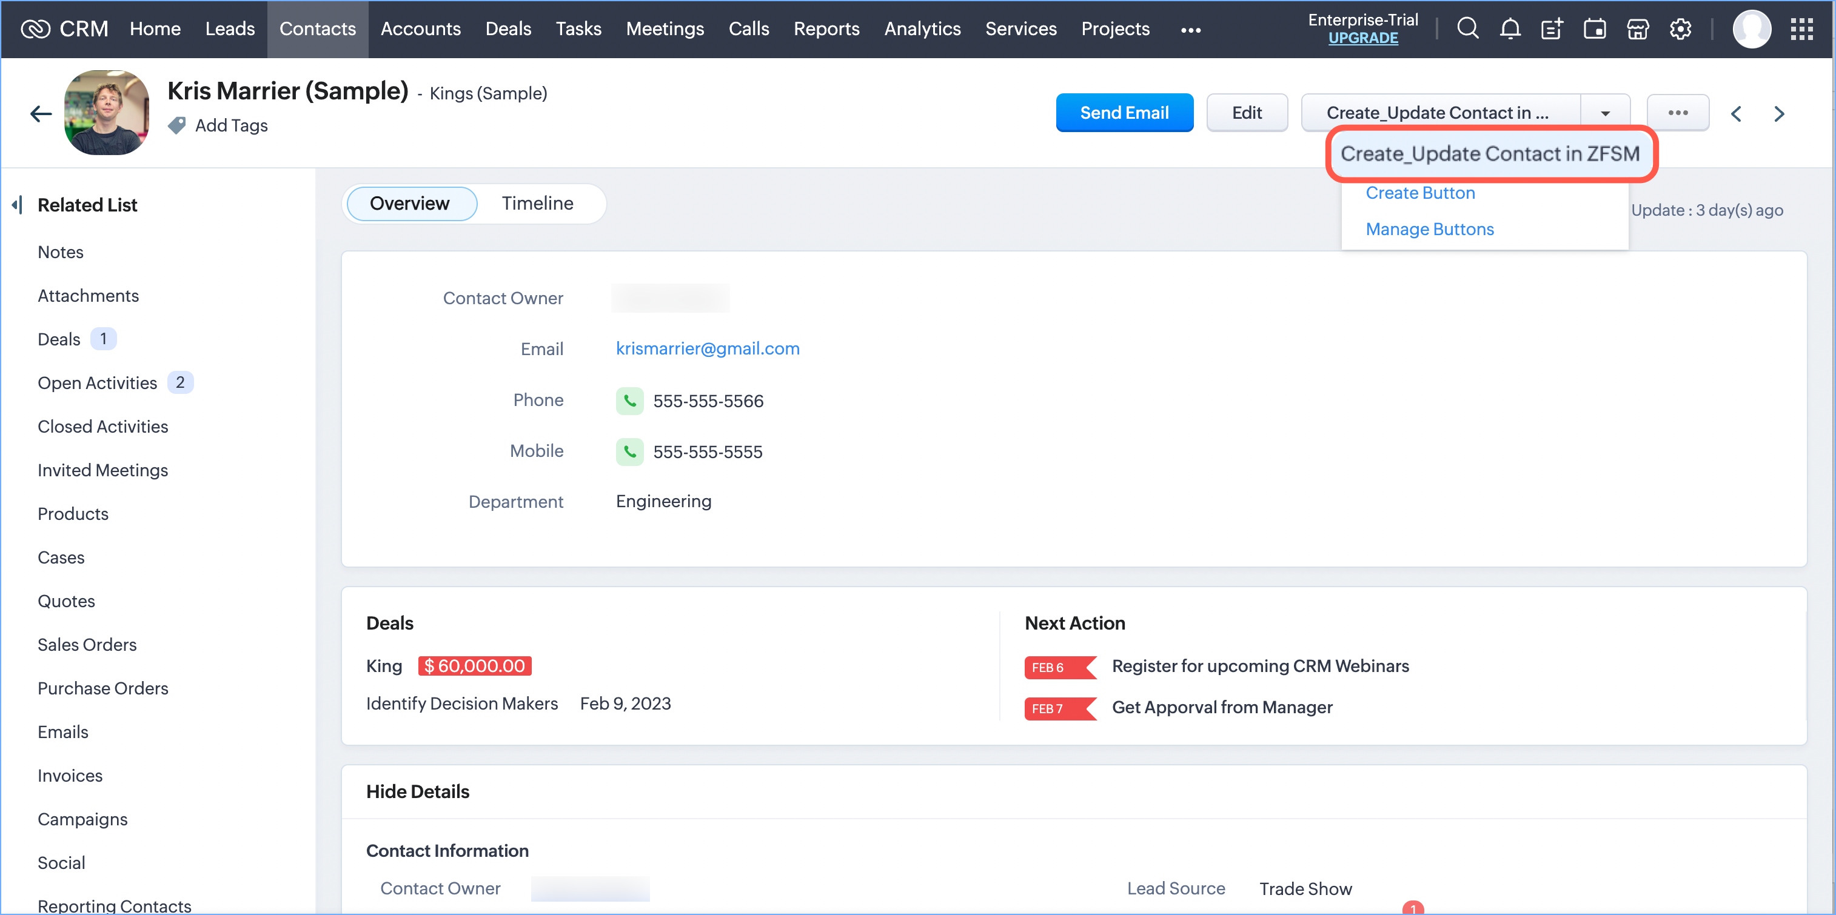Viewport: 1836px width, 915px height.
Task: Click the search magnifier icon
Action: pyautogui.click(x=1467, y=28)
